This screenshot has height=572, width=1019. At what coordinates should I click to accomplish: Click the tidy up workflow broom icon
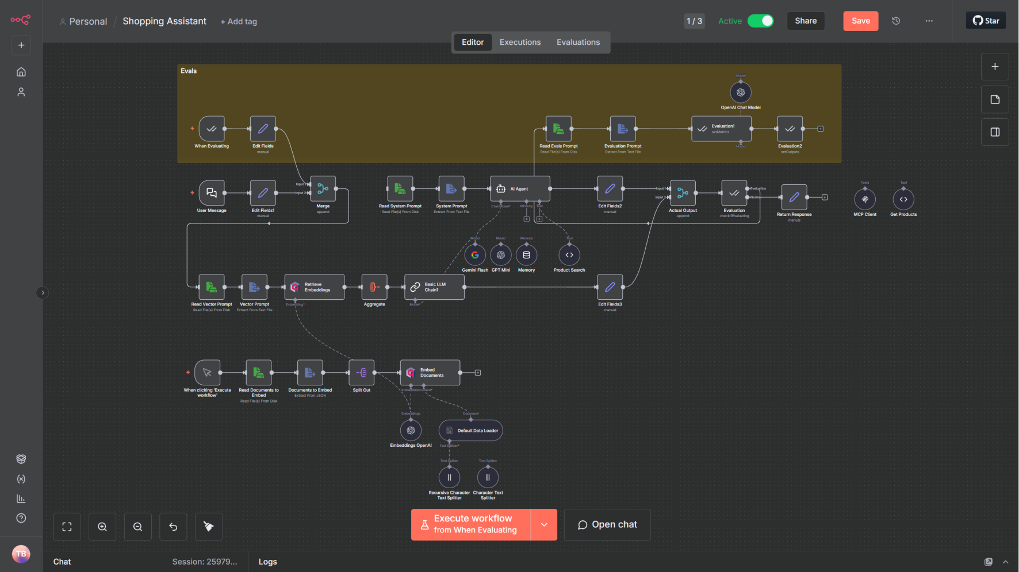[x=209, y=527]
